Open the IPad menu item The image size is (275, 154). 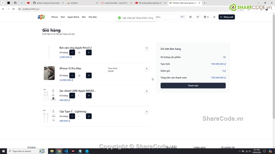pyautogui.click(x=63, y=17)
